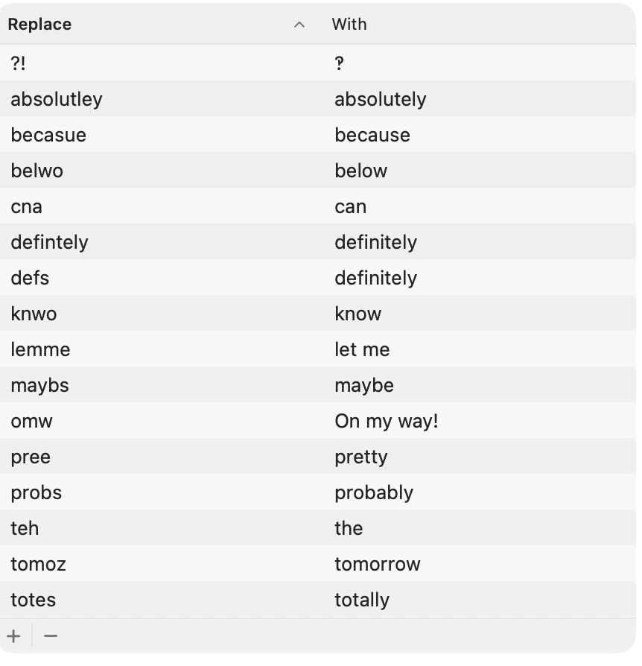
Task: Click the sort chevron next to Replace header
Action: click(299, 24)
